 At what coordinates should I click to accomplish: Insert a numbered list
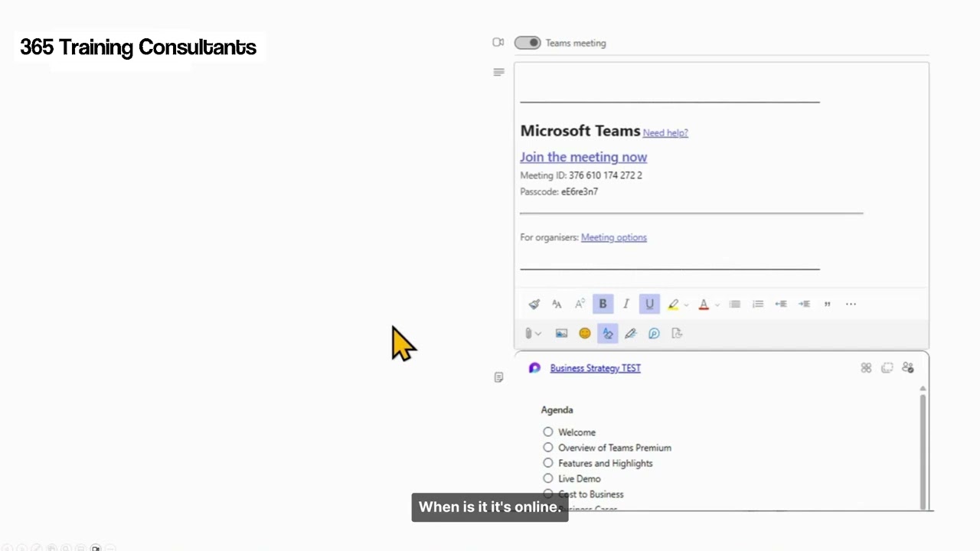pyautogui.click(x=758, y=304)
